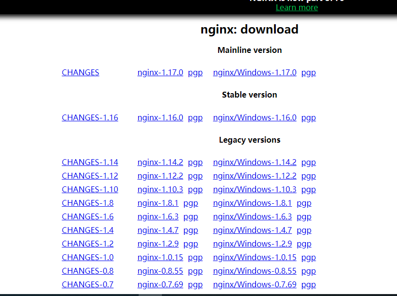The width and height of the screenshot is (397, 296).
Task: Download nginx/Windows-1.2.9
Action: [x=253, y=244]
